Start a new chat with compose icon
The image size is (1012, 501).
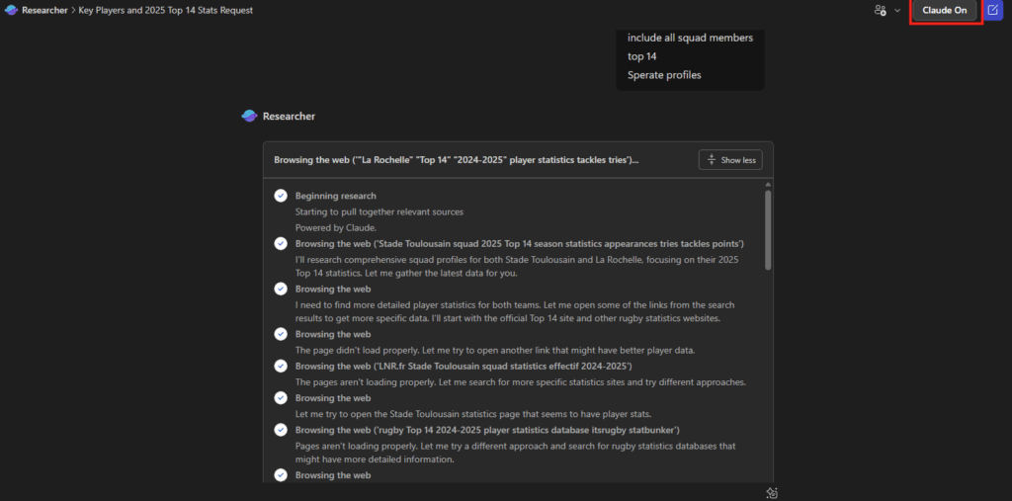993,11
